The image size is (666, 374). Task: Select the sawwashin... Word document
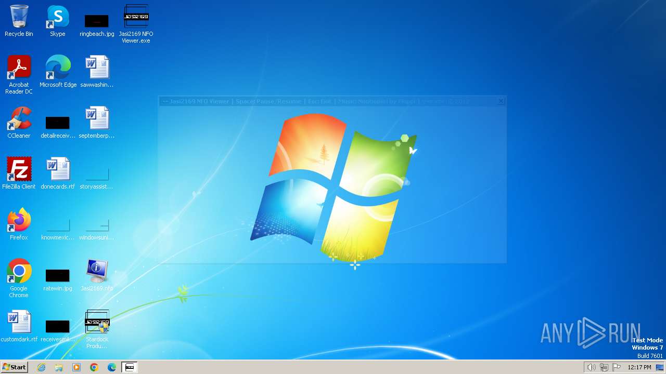coord(97,72)
